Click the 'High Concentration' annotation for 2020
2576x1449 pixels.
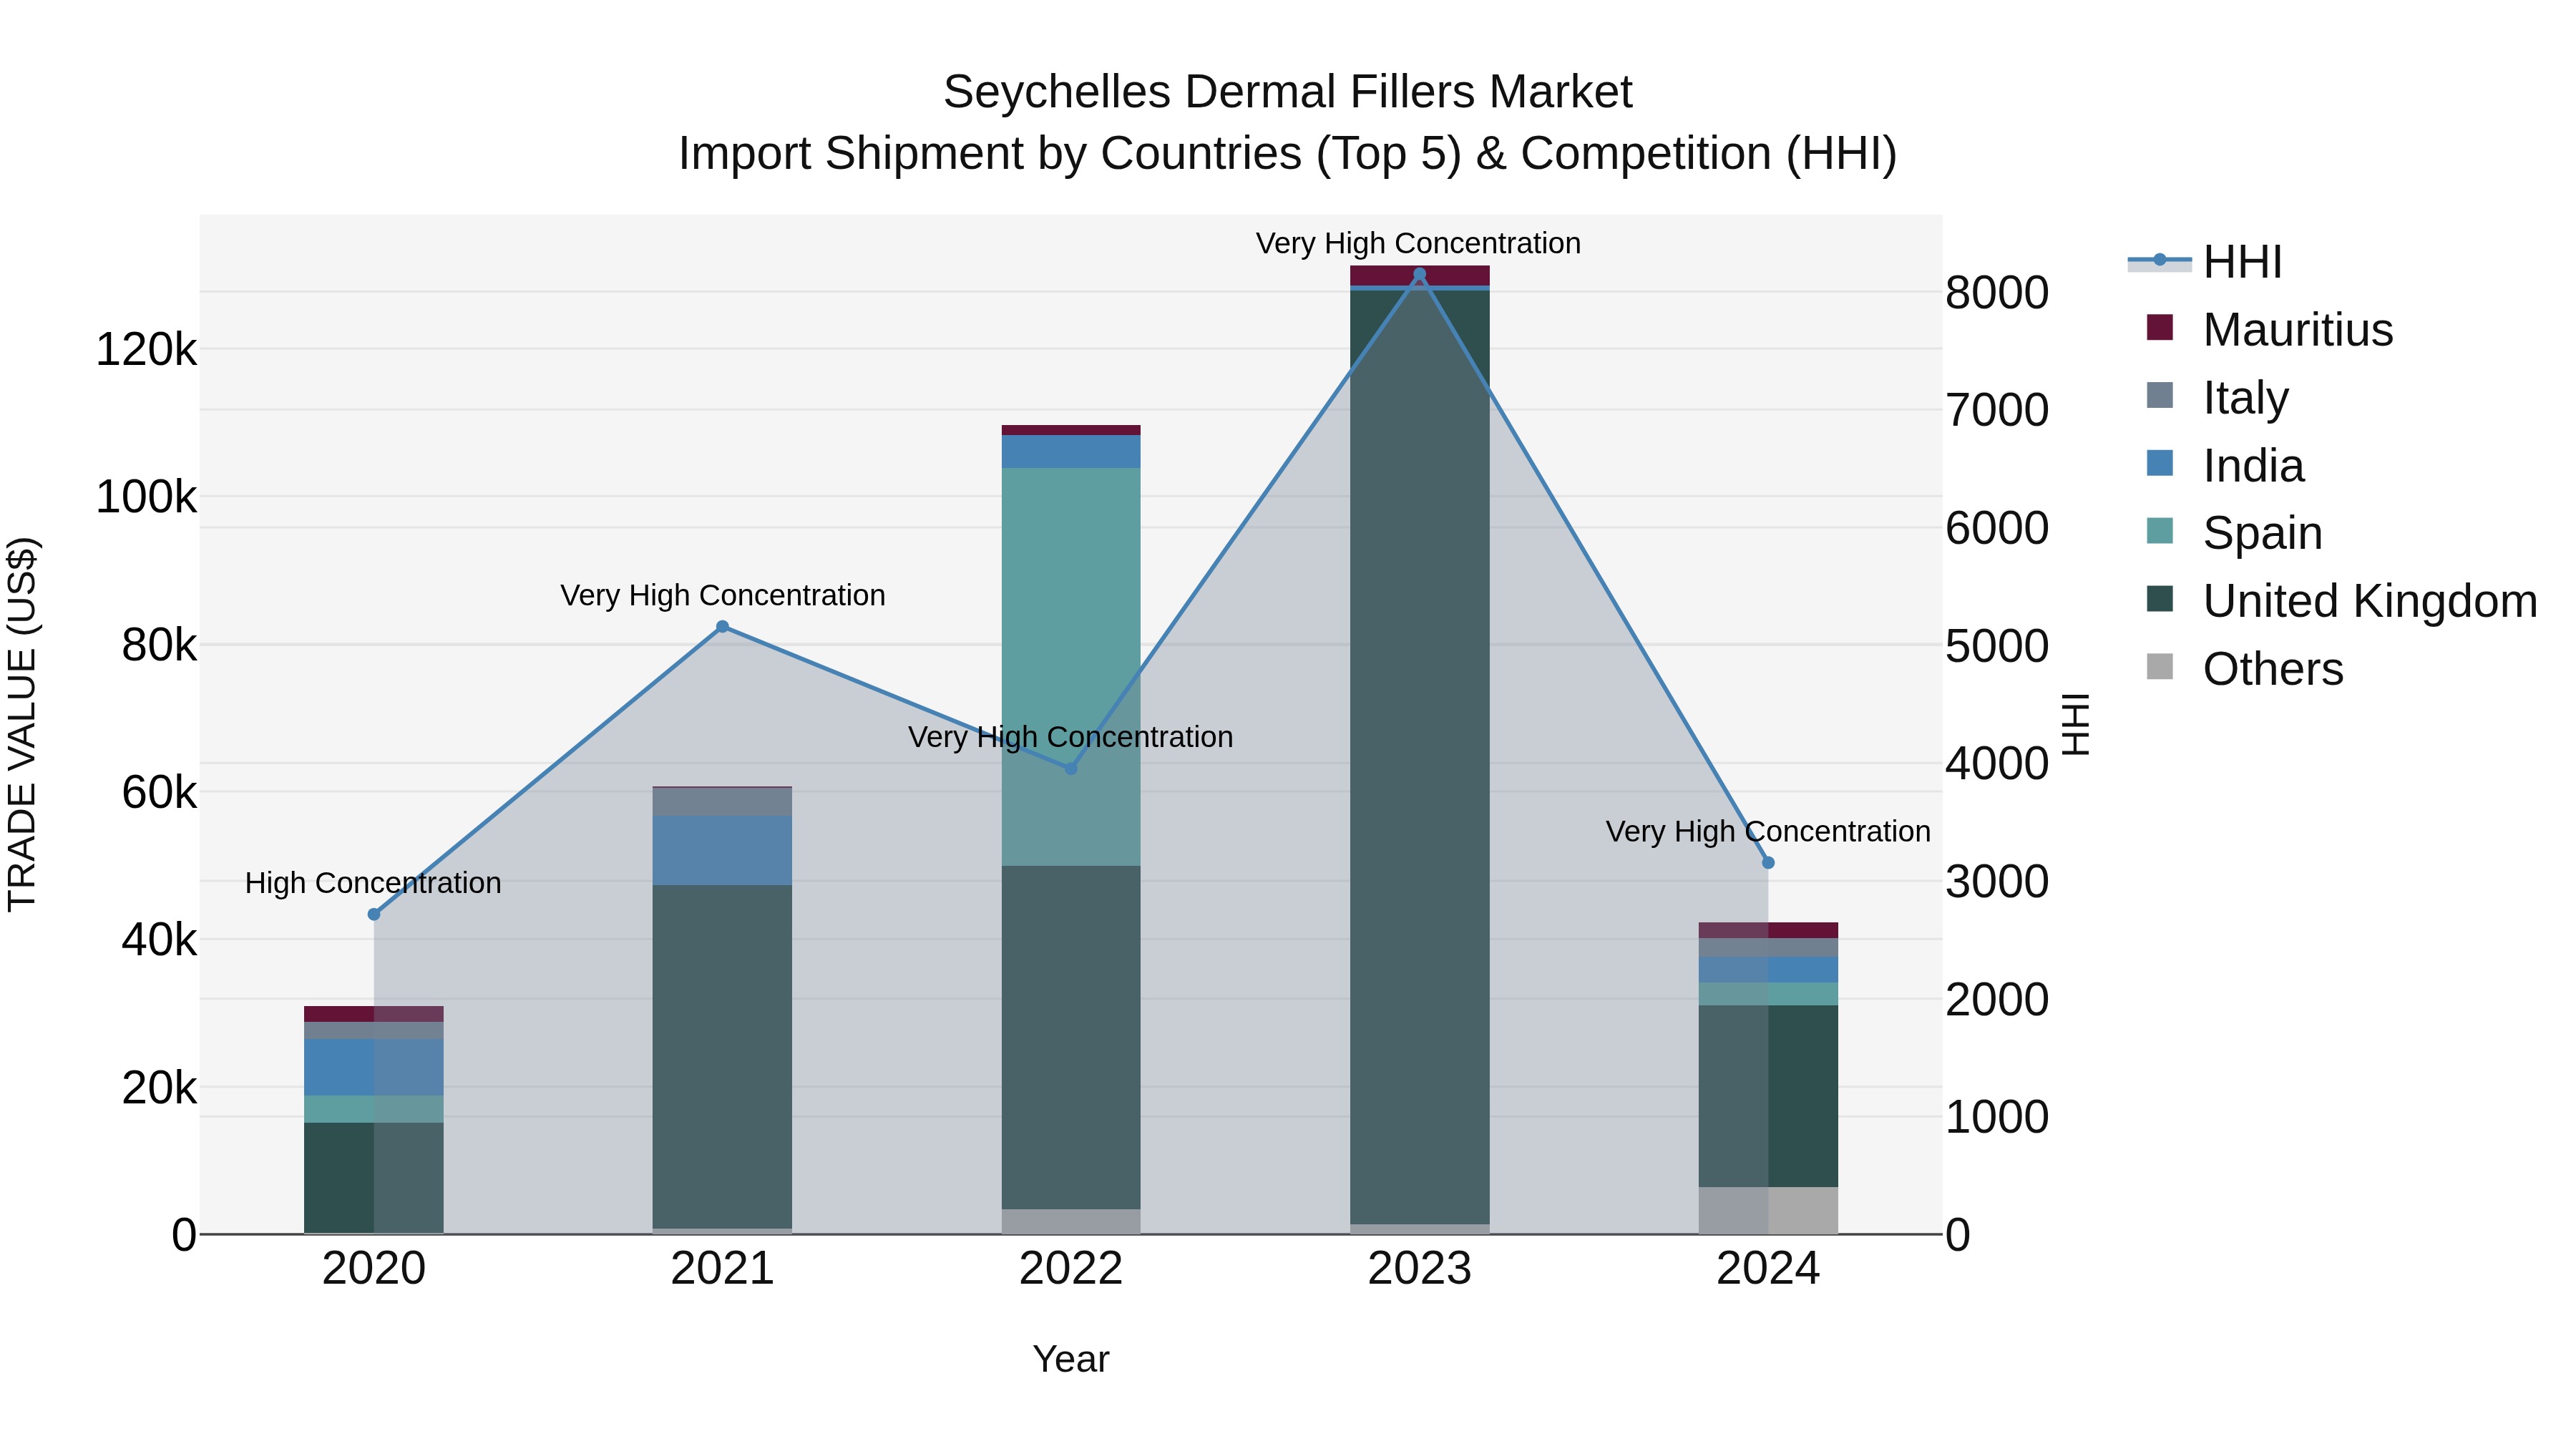pyautogui.click(x=373, y=883)
